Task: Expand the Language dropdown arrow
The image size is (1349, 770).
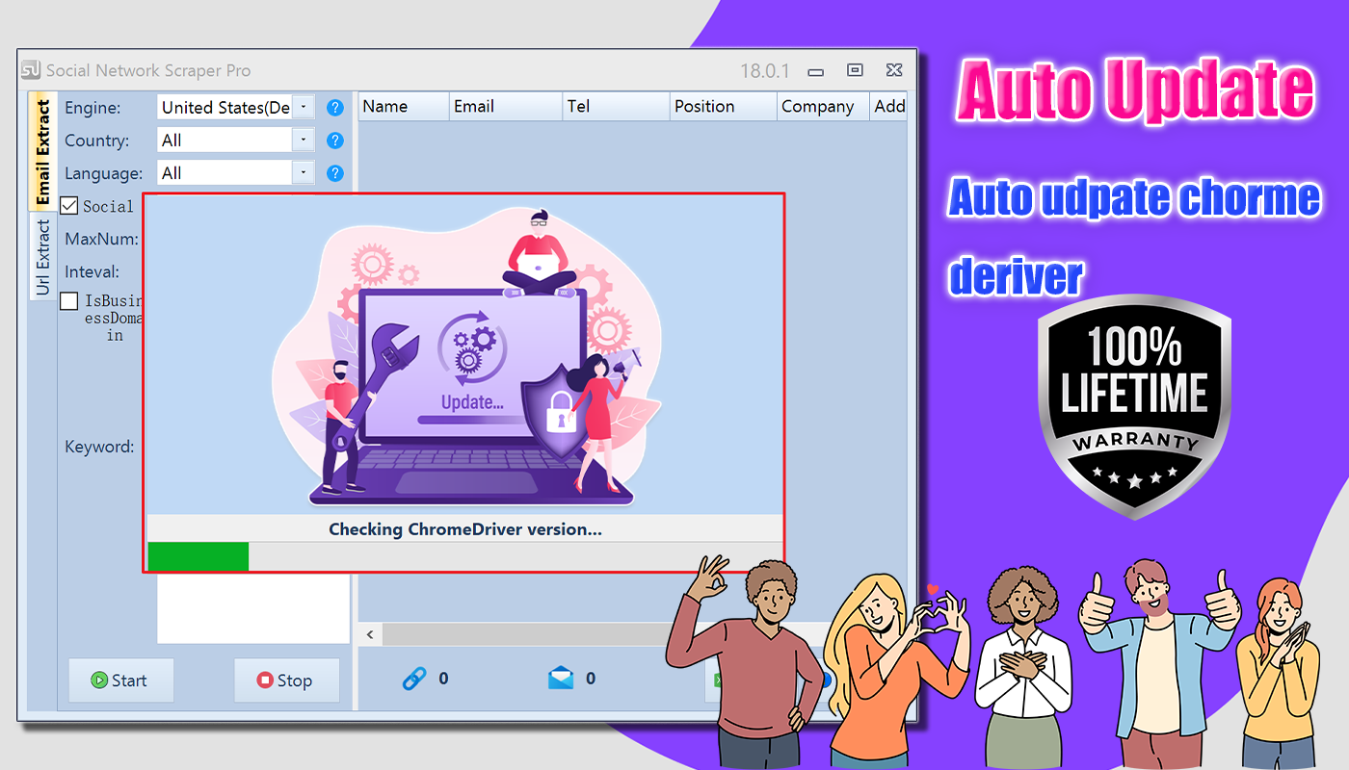Action: click(304, 173)
